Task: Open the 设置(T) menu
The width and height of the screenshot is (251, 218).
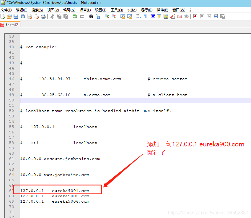Action: click(101, 10)
